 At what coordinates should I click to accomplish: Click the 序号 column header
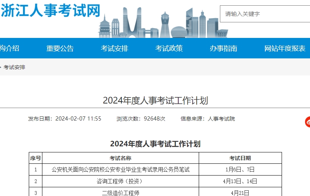pos(36,158)
